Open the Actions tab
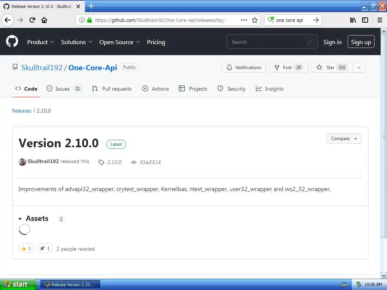Screen dimensions: 387x290 tap(155, 89)
